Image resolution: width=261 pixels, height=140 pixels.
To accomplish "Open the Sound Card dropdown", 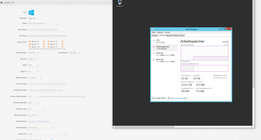I will click(48, 134).
